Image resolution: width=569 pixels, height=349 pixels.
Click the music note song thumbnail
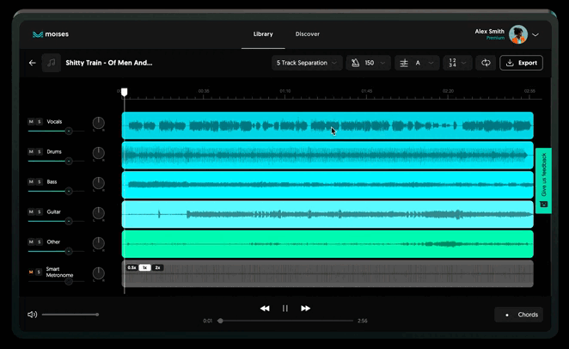coord(52,63)
